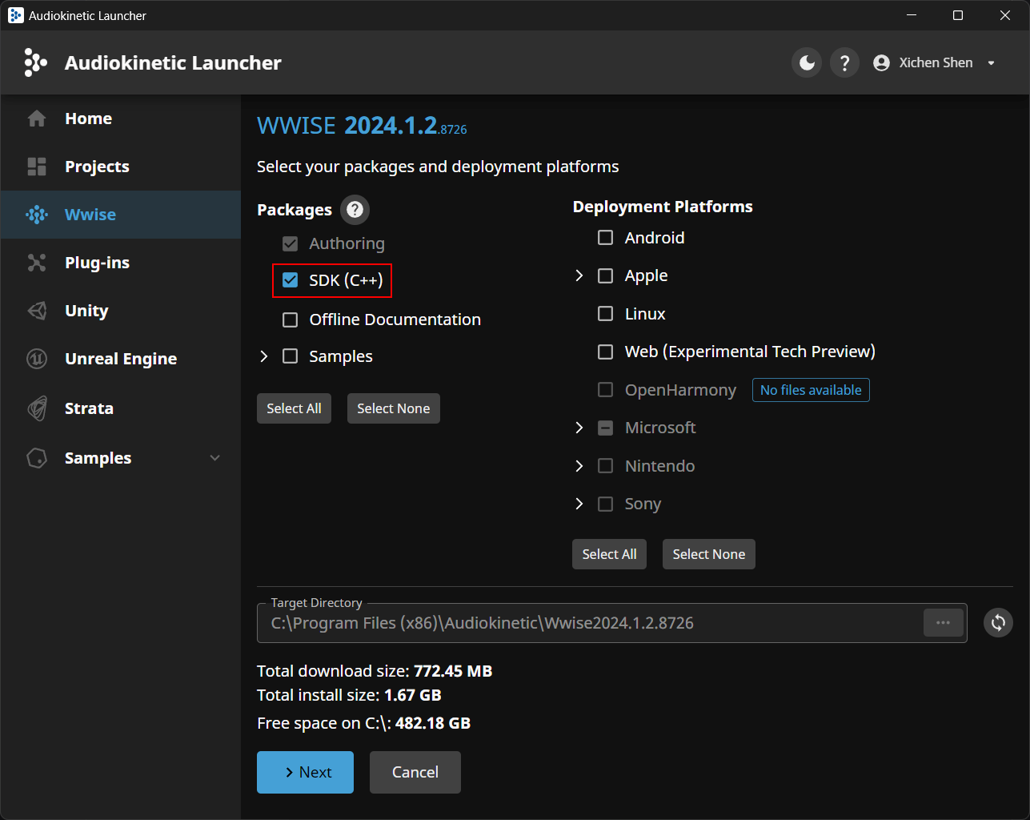
Task: Check Nintendo platform checkbox
Action: click(x=606, y=466)
